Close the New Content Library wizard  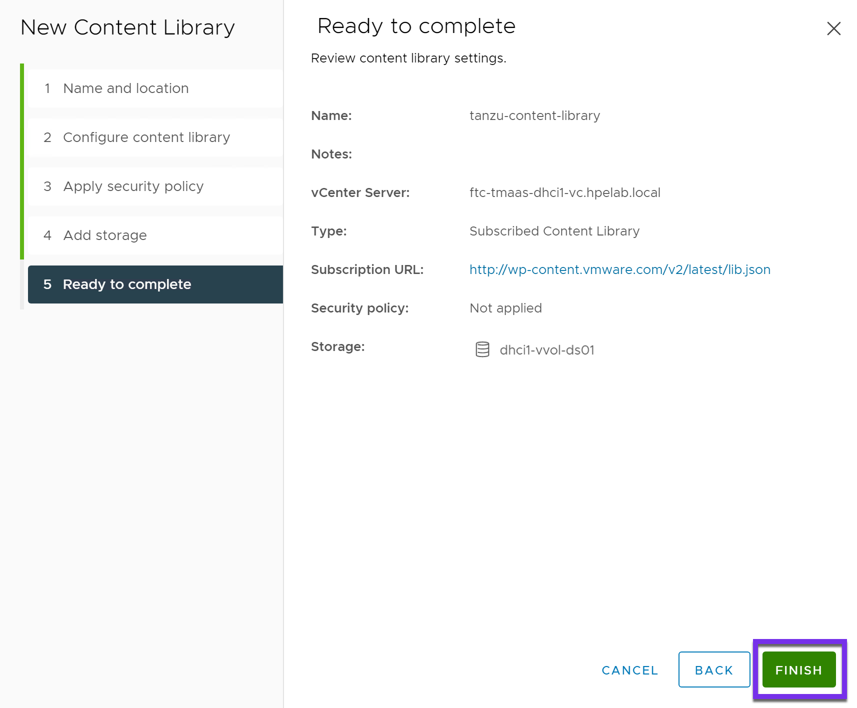(833, 28)
